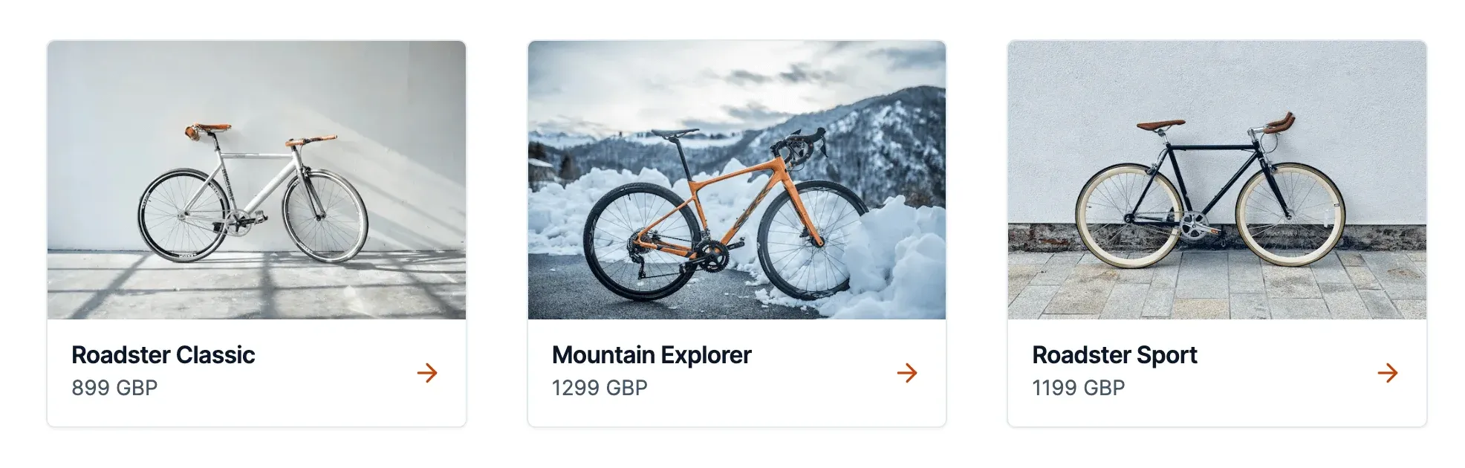Click the rear wheel of the white Roadster Classic
Viewport: 1465px width, 468px height.
184,215
